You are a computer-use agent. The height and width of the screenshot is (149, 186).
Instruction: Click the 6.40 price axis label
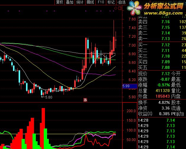tap(132, 71)
